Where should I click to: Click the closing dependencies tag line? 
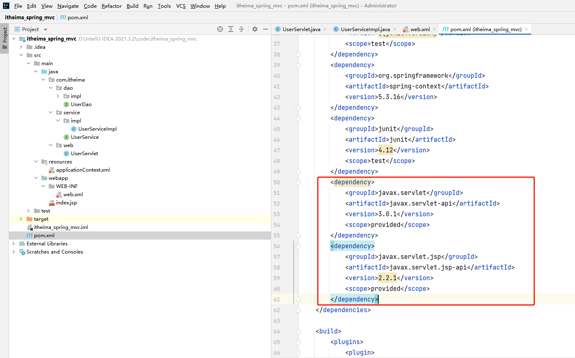point(343,310)
